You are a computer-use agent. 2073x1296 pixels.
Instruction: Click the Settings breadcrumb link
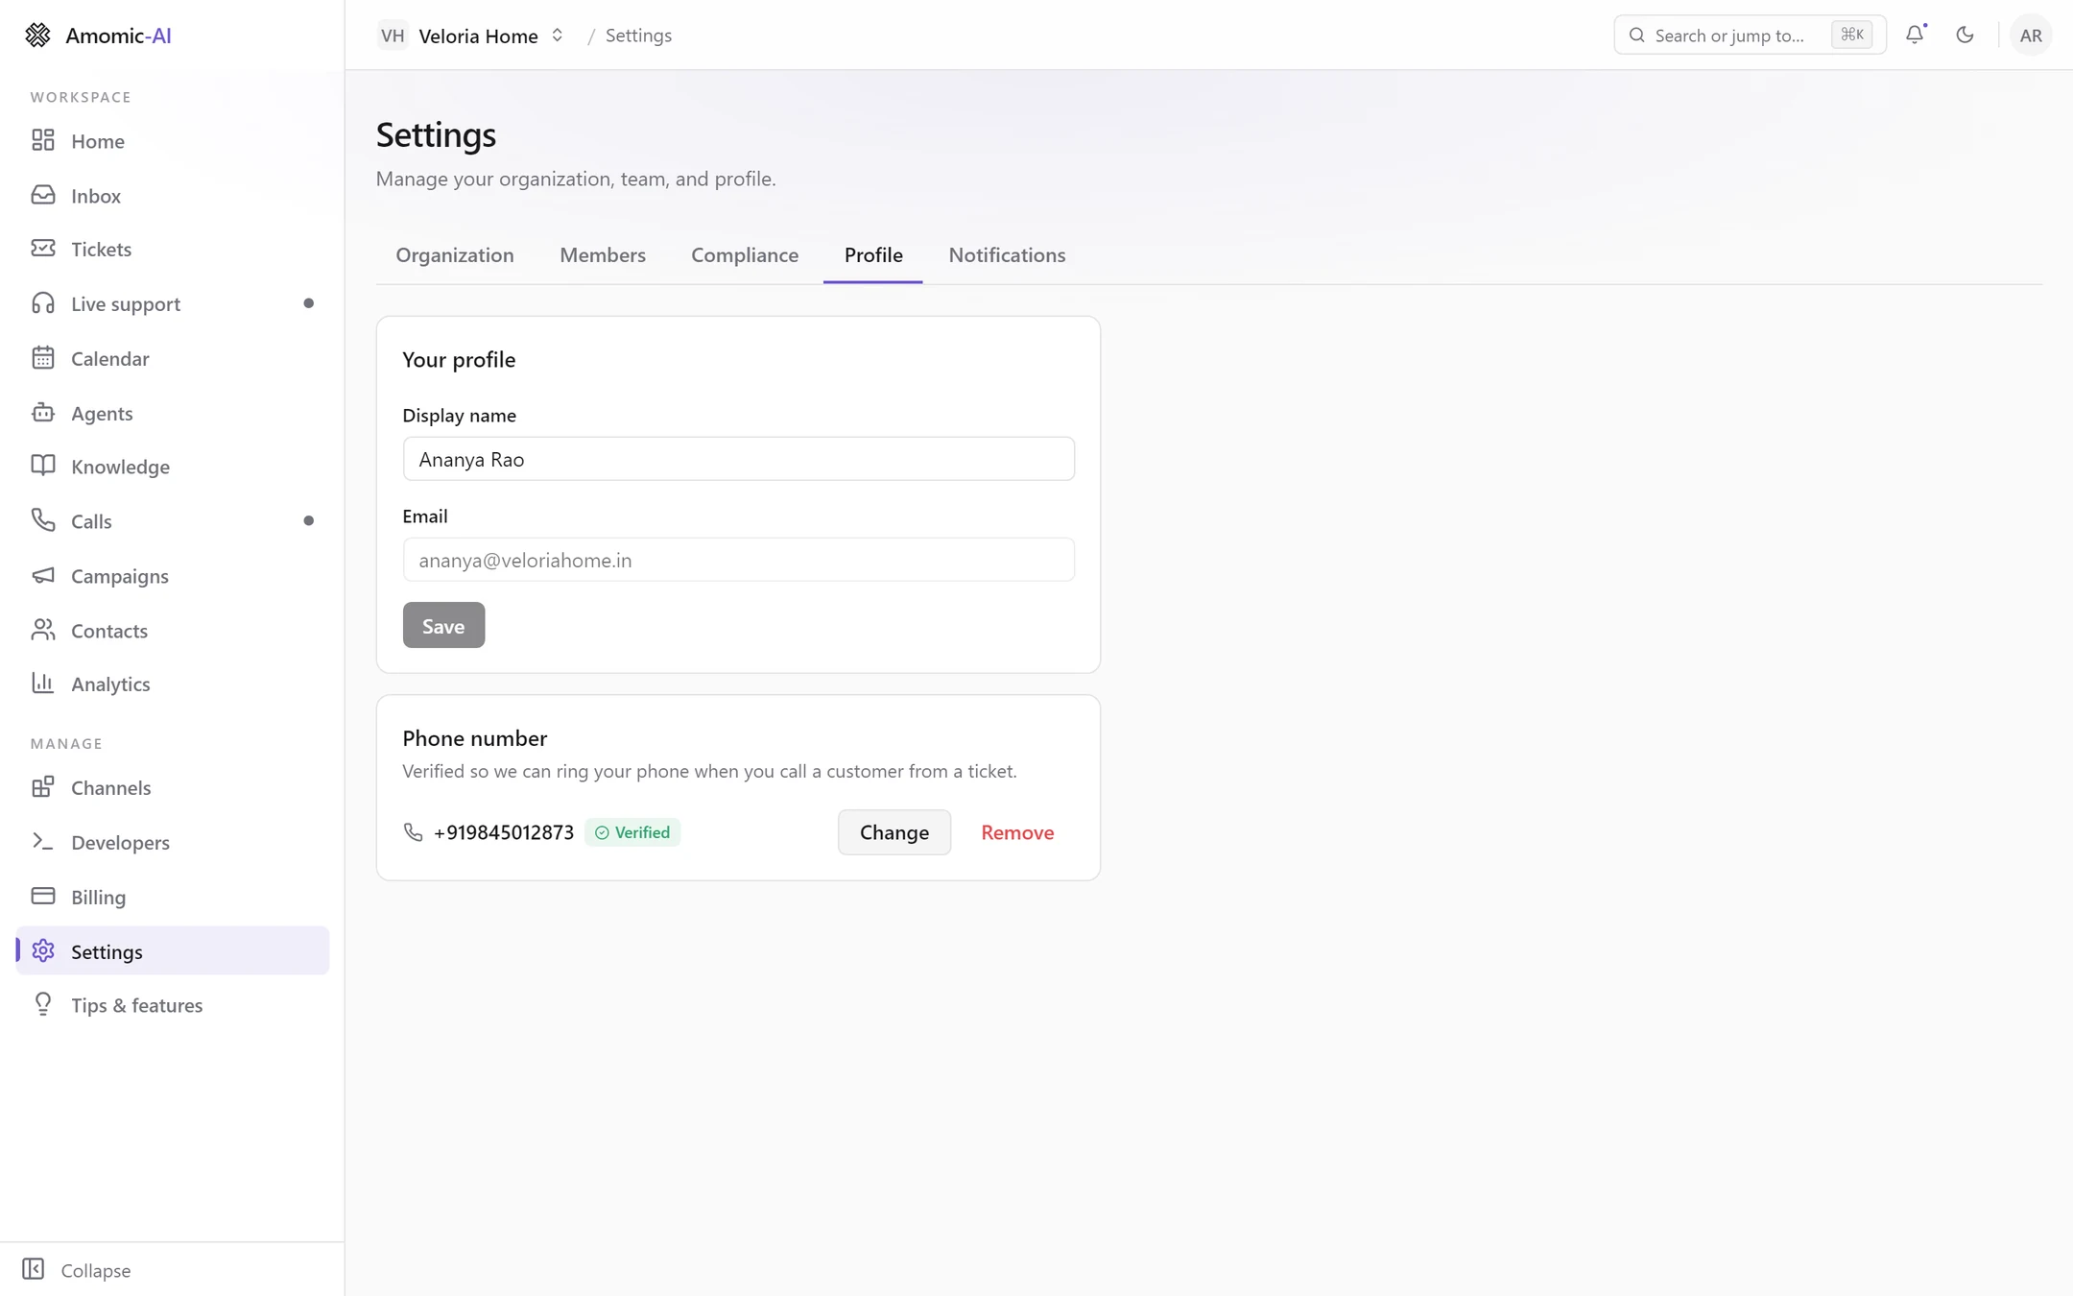tap(638, 36)
